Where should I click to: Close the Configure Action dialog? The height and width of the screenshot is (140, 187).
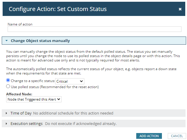pos(180,9)
